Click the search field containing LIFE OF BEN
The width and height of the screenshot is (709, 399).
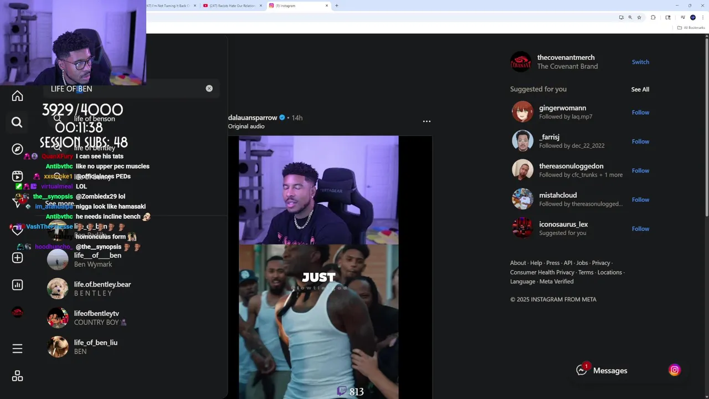click(131, 89)
